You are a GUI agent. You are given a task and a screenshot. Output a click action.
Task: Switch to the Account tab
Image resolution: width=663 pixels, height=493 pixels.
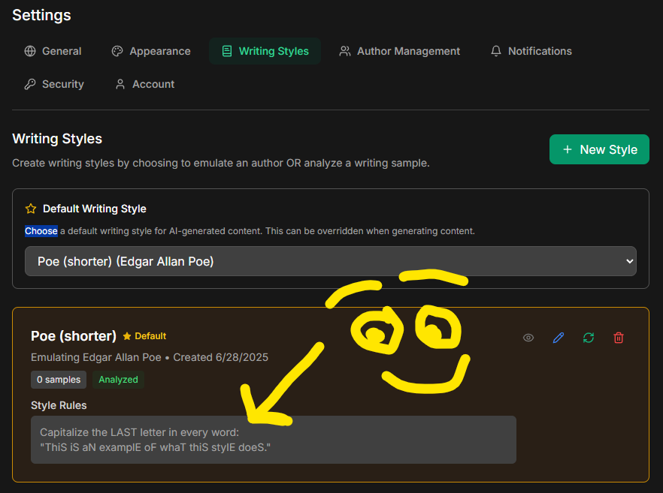click(x=145, y=84)
